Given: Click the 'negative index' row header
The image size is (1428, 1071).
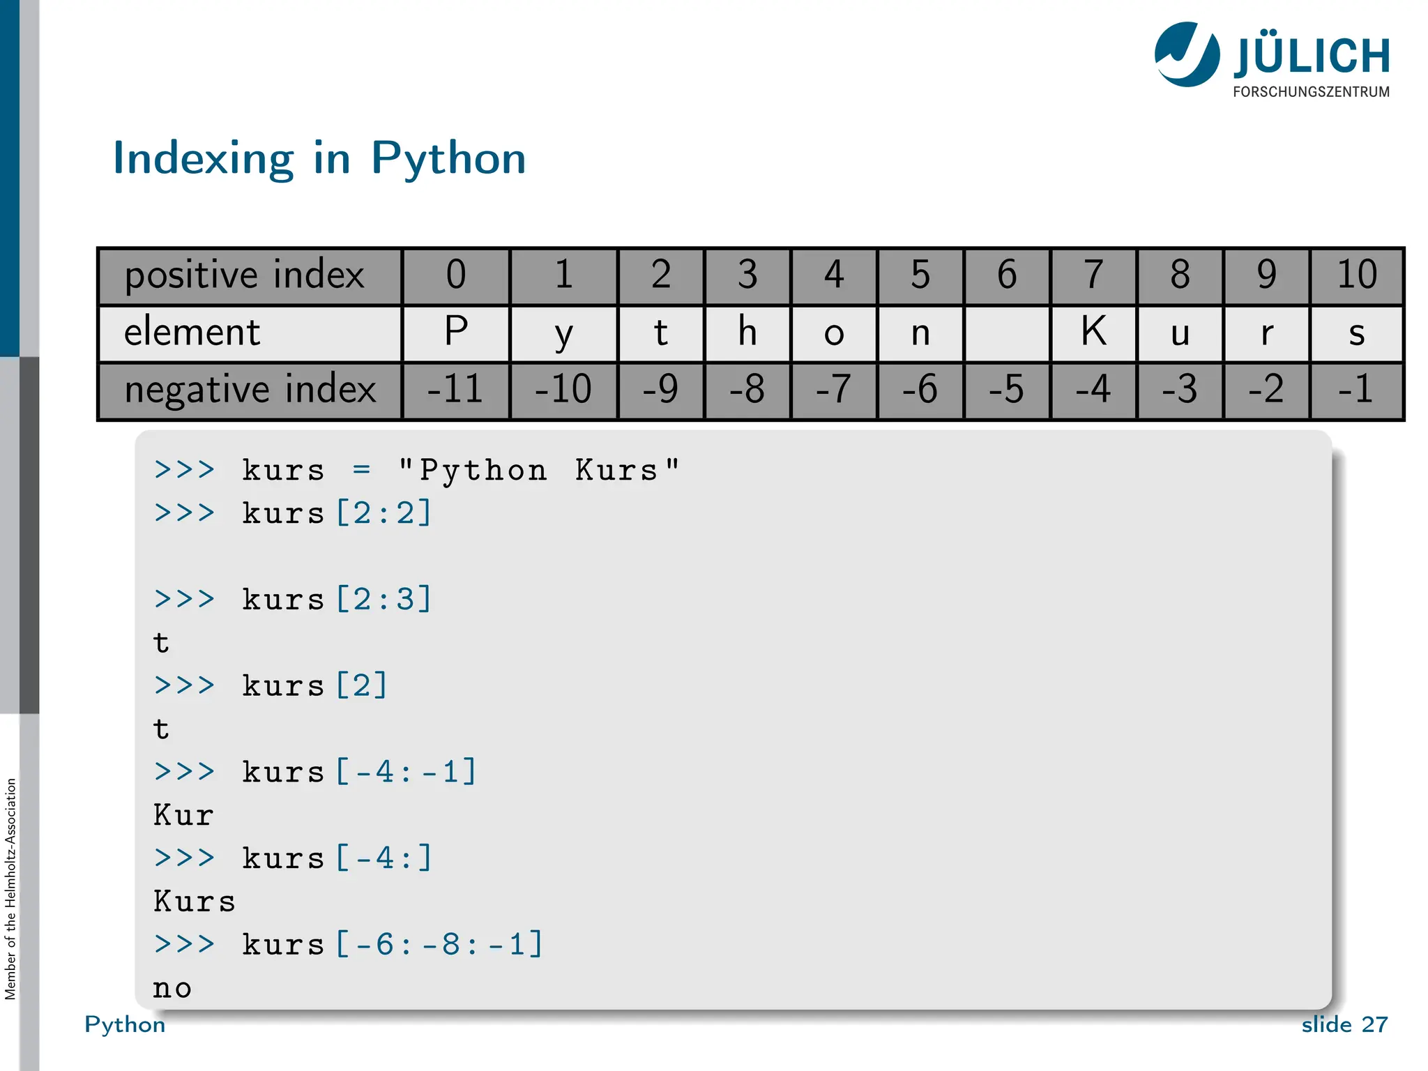Looking at the screenshot, I should coord(250,390).
